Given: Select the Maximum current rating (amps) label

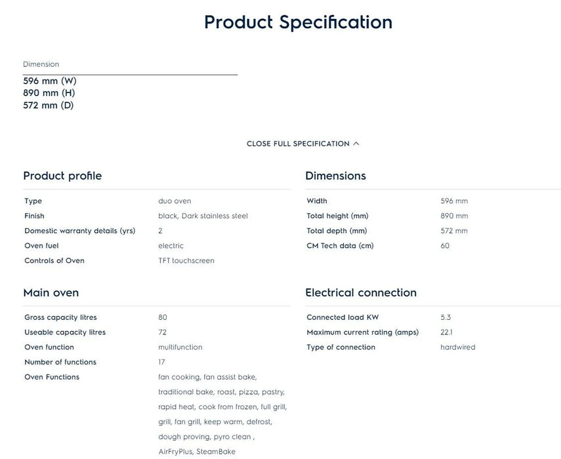Looking at the screenshot, I should tap(362, 332).
